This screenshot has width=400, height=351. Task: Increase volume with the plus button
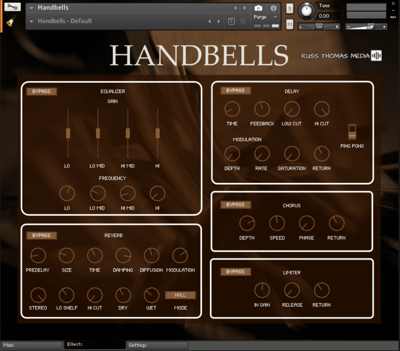point(384,27)
